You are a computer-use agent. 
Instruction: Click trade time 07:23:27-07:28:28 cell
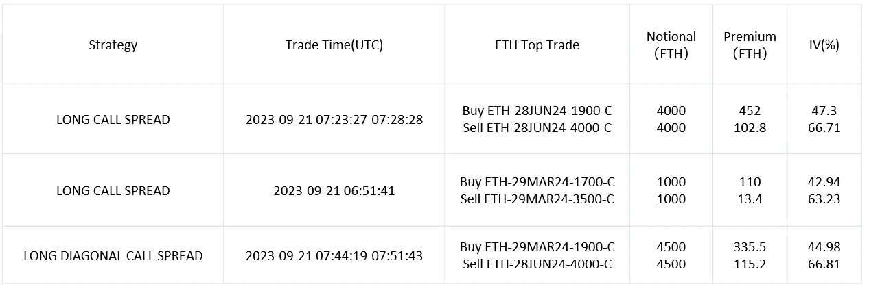334,120
